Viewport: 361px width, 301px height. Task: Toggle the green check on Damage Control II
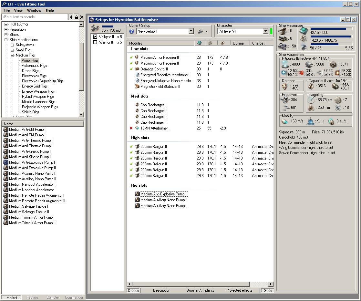click(131, 69)
